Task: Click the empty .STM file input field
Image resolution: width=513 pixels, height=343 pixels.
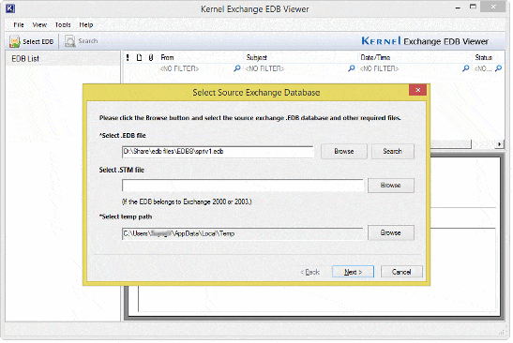Action: 242,186
